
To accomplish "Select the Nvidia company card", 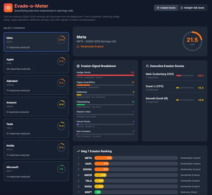I will click(36, 150).
